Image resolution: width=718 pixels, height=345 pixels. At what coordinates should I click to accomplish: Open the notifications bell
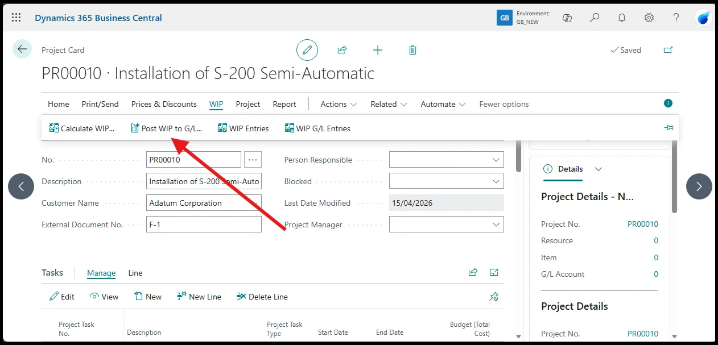tap(622, 18)
